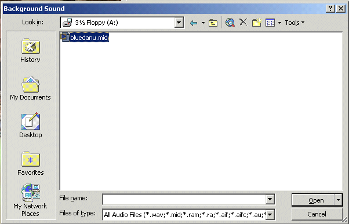Open the My Documents location
This screenshot has height=224, width=349.
coord(30,88)
